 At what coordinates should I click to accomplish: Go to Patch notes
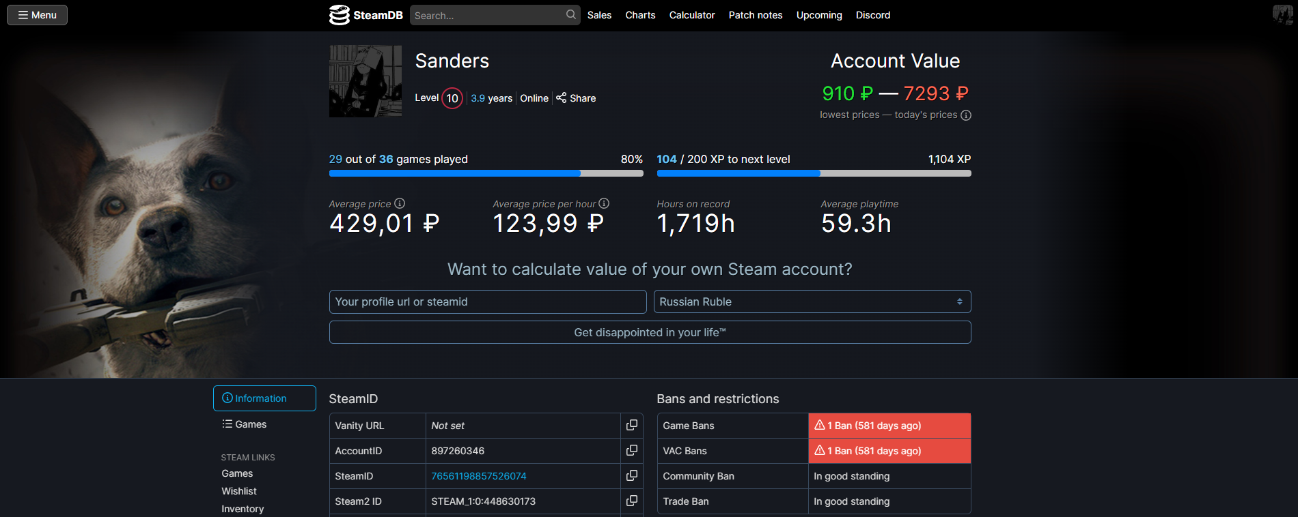point(756,15)
